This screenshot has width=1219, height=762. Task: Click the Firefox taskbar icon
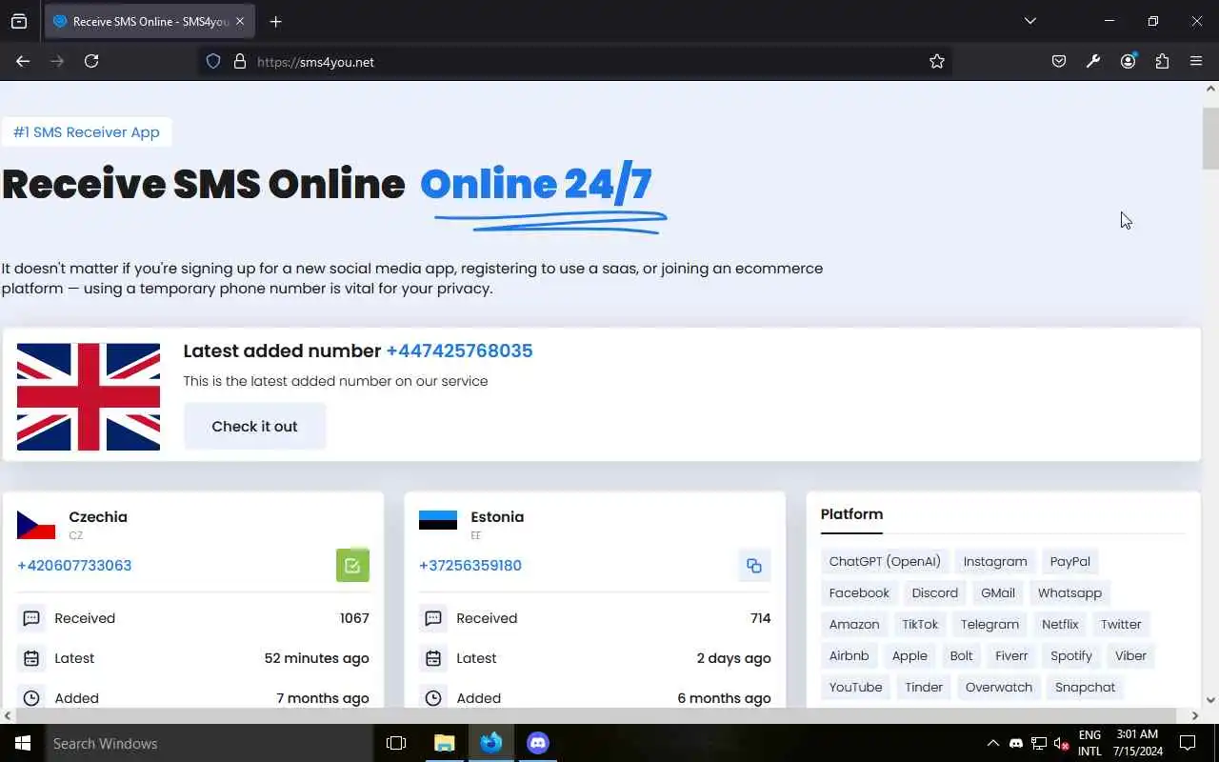tap(491, 743)
